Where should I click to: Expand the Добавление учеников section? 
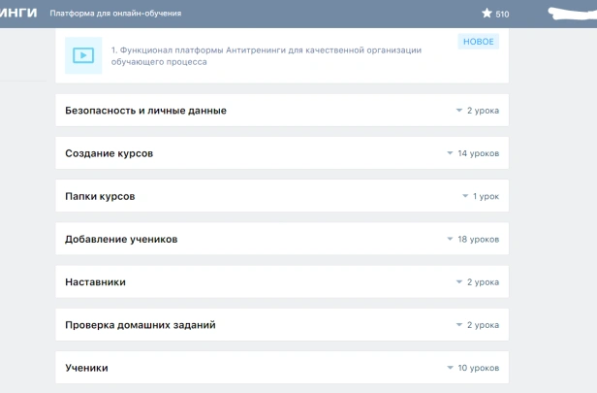[x=121, y=239]
